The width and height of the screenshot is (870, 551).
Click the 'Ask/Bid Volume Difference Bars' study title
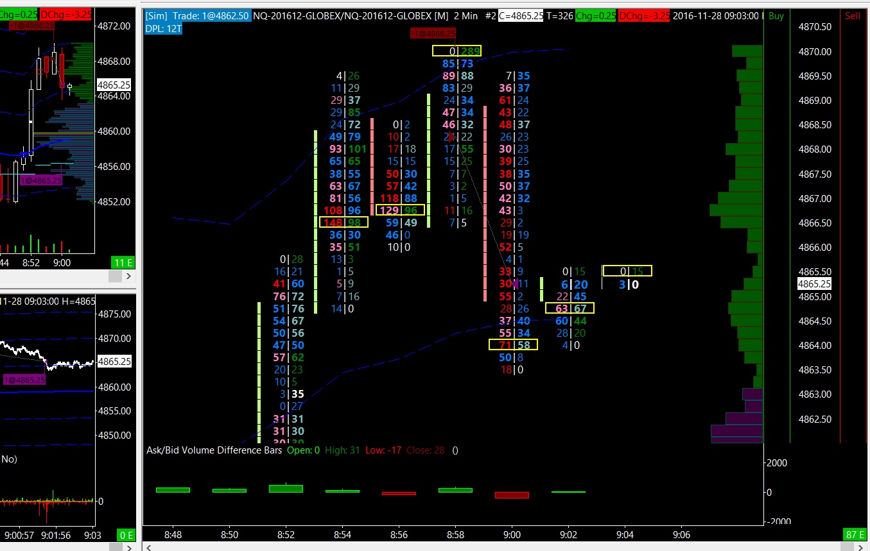[x=214, y=450]
